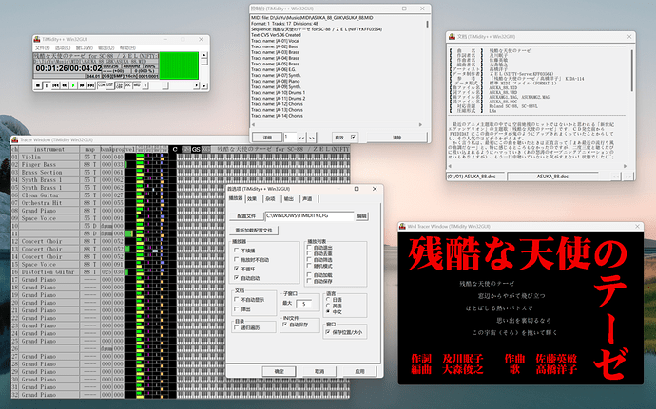
Task: Toggle the WRD tracer window button
Action: tap(137, 84)
